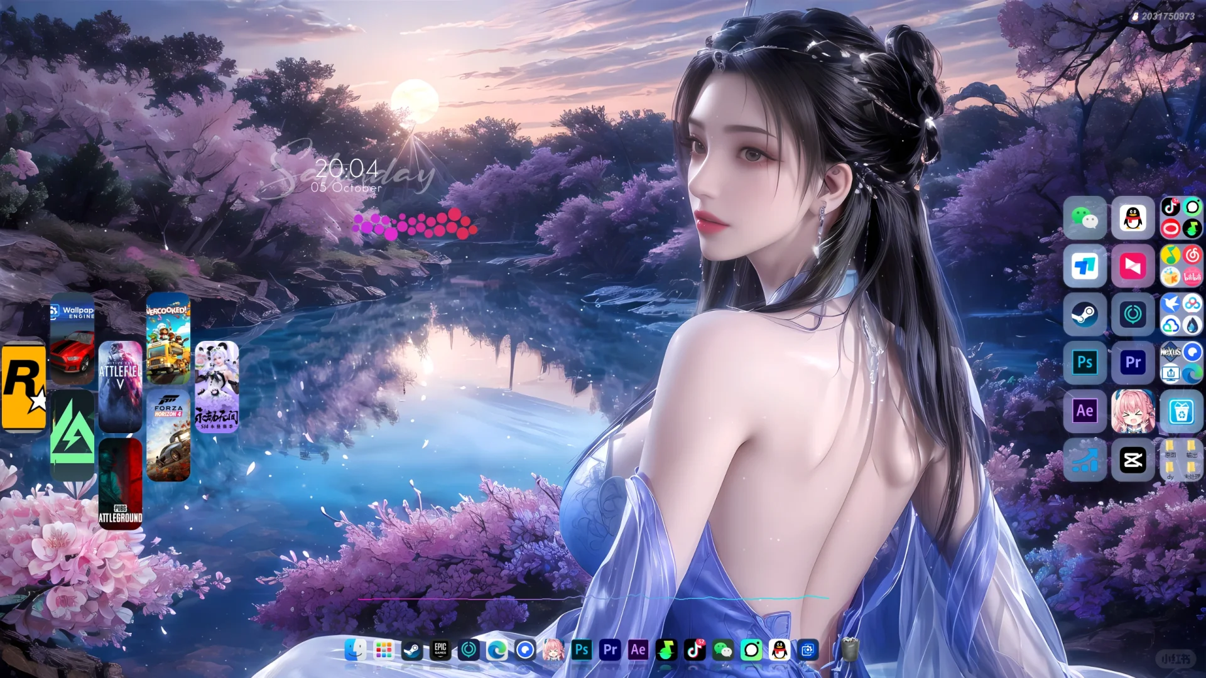The image size is (1206, 678).
Task: Open the bilibili icon in folder group
Action: tap(1192, 276)
